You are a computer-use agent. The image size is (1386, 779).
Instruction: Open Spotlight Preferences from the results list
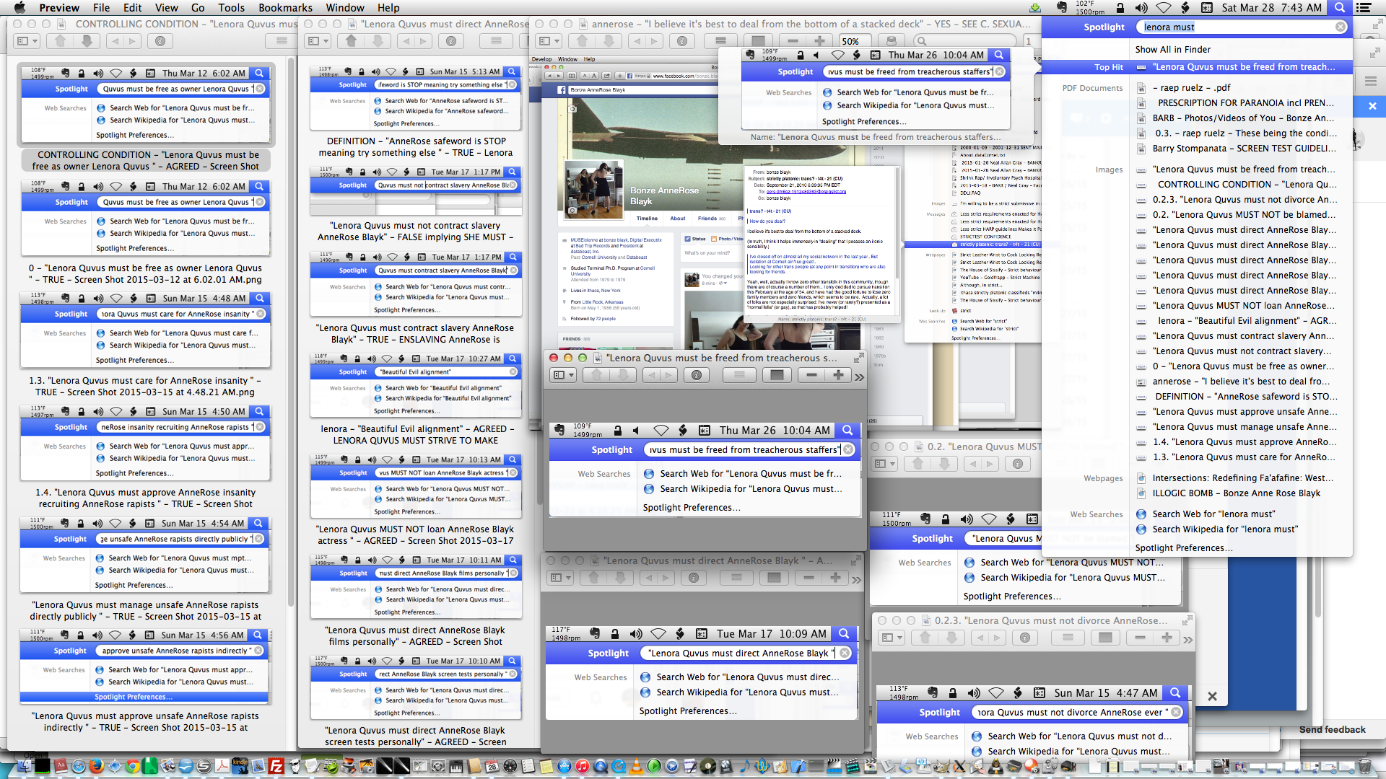[x=1183, y=547]
